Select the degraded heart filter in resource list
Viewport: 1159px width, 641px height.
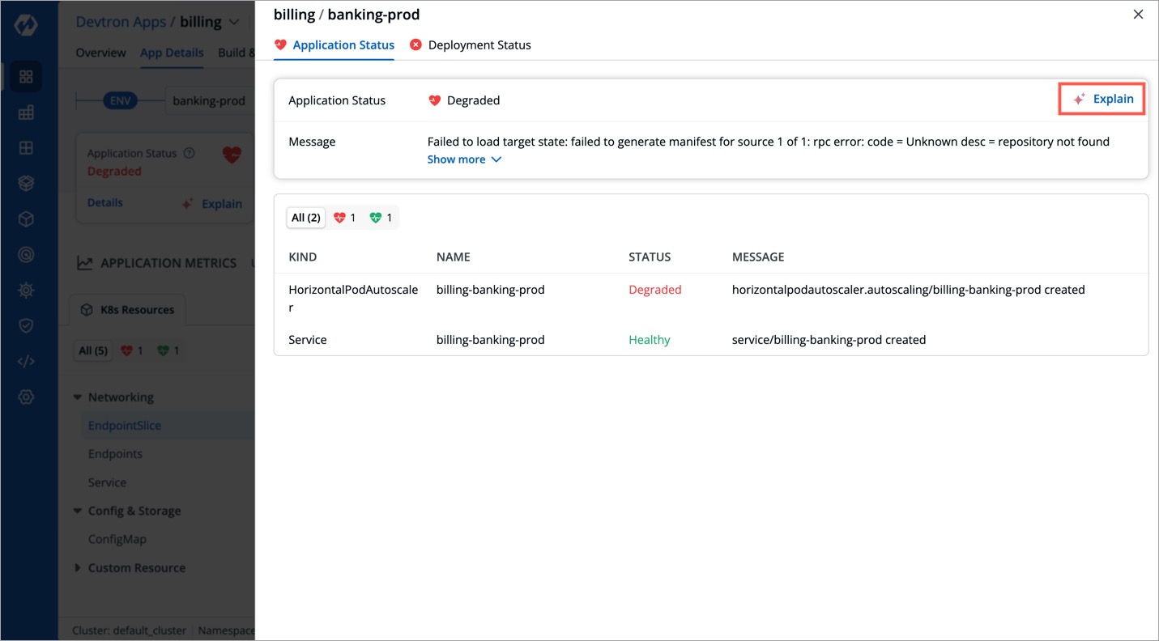[x=343, y=217]
